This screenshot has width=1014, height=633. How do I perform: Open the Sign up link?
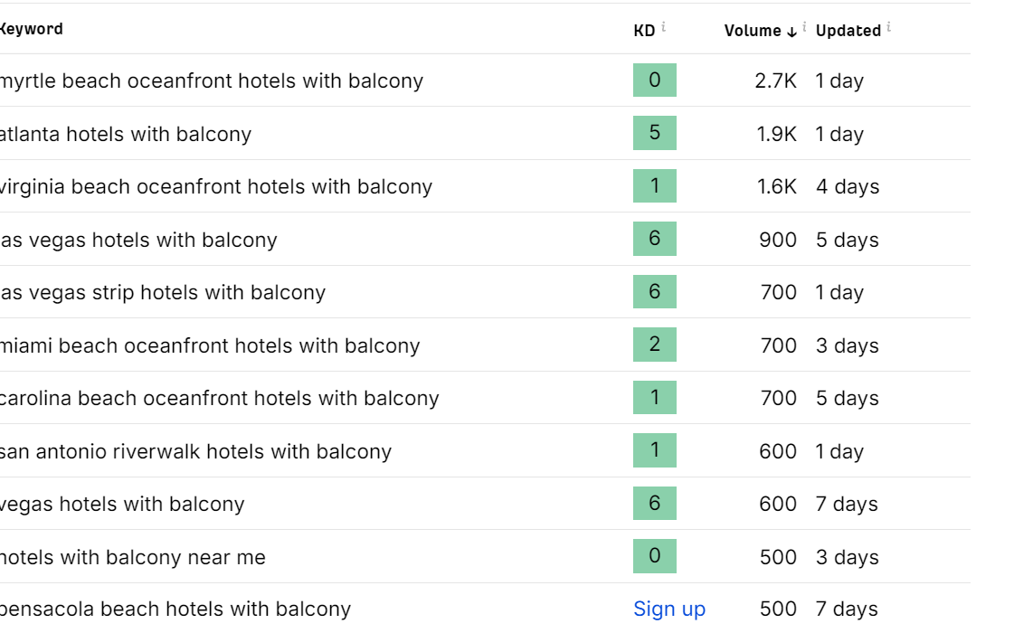[669, 609]
